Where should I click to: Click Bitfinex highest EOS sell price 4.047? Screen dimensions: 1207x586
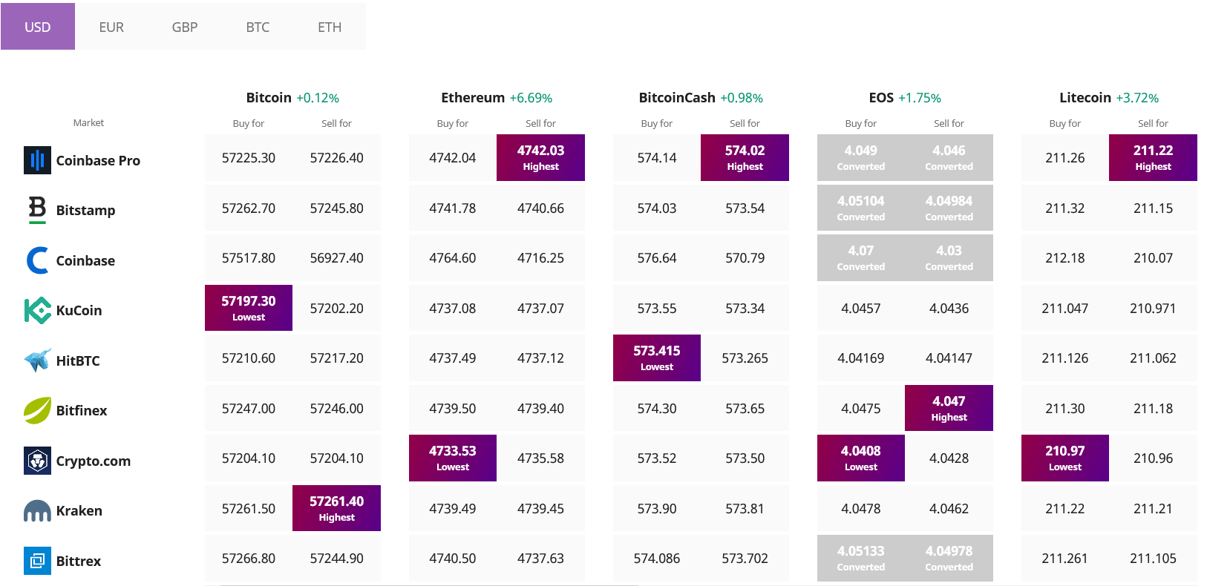(x=949, y=408)
